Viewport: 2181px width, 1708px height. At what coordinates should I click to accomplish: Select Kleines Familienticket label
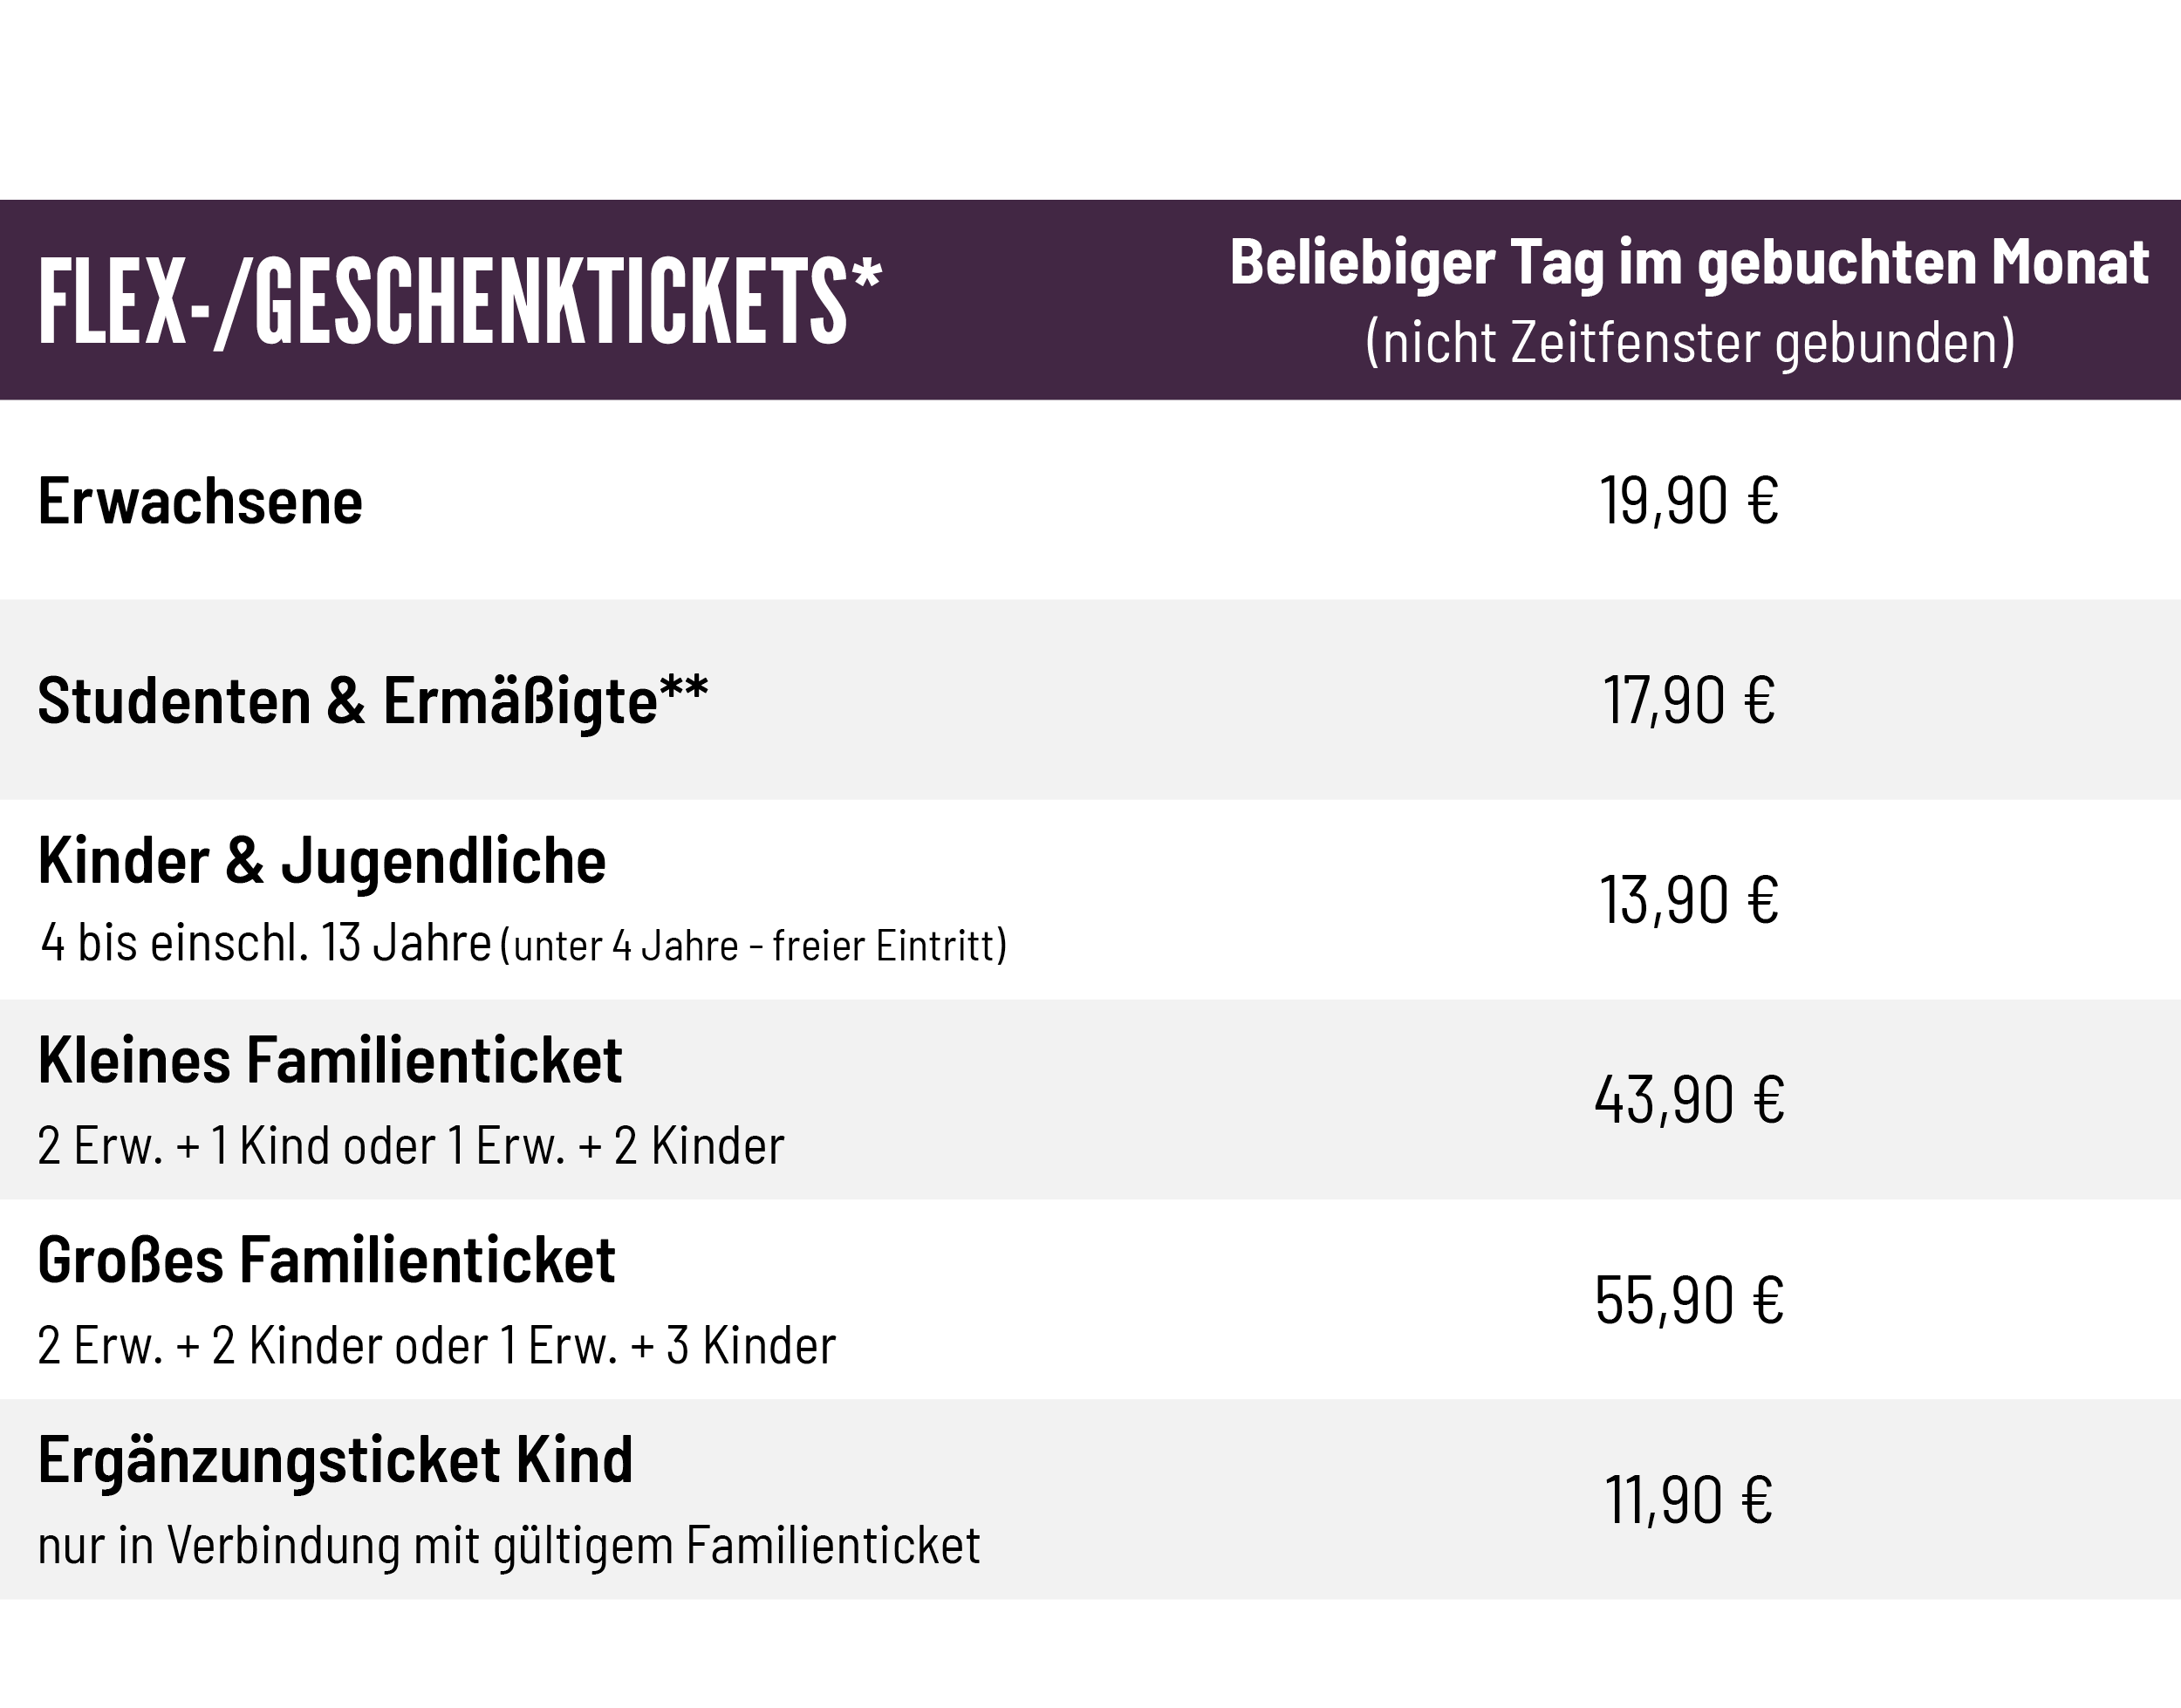pos(330,1060)
